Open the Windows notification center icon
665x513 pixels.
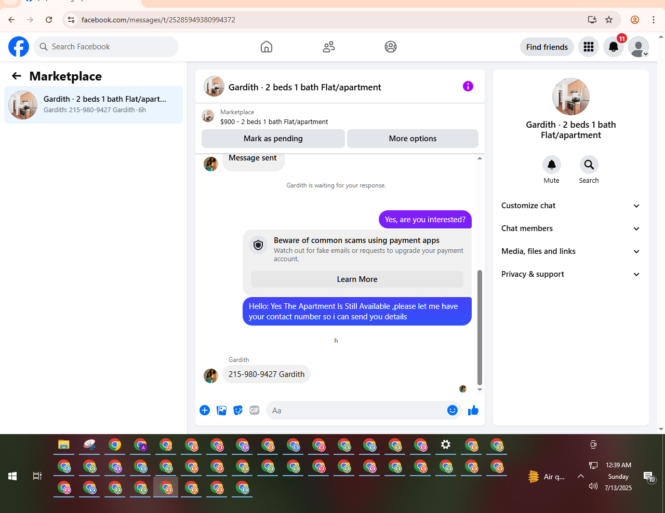point(648,476)
